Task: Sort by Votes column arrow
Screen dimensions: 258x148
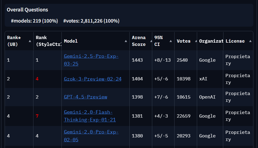Action: pos(193,41)
